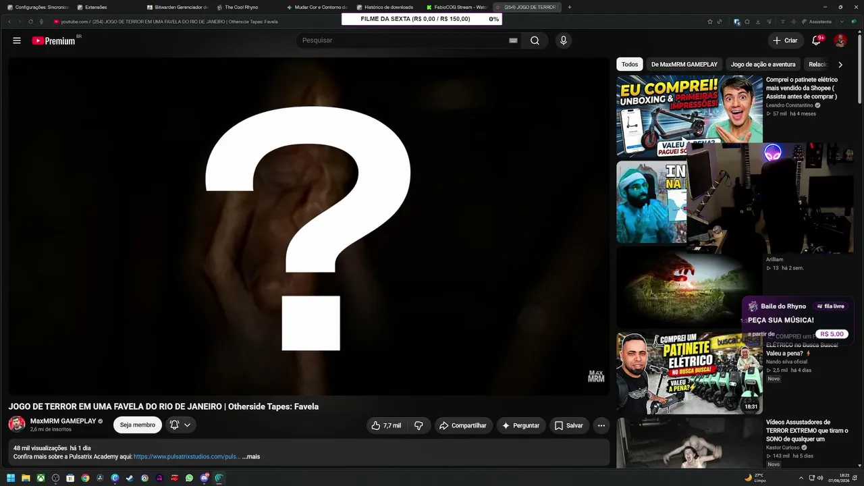Open YouTube notifications bell
The height and width of the screenshot is (486, 864).
[x=816, y=40]
